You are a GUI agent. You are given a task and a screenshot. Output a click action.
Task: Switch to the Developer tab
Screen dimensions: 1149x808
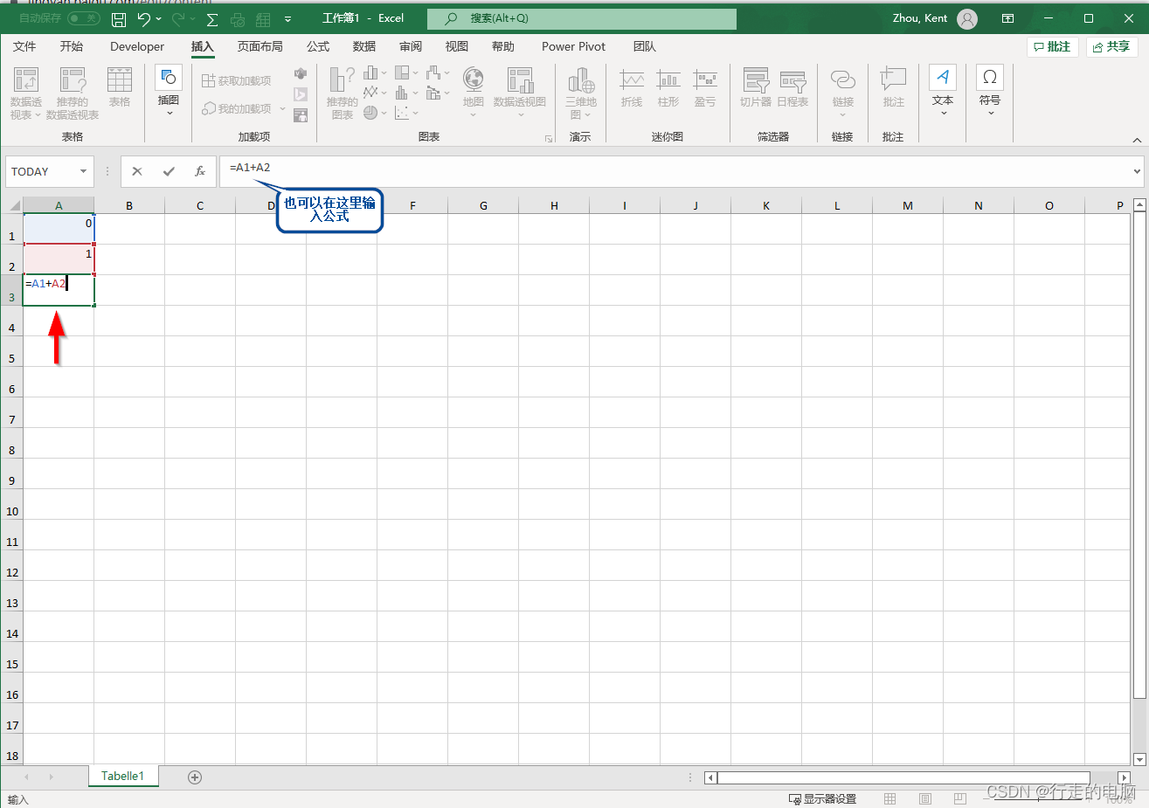(x=137, y=46)
